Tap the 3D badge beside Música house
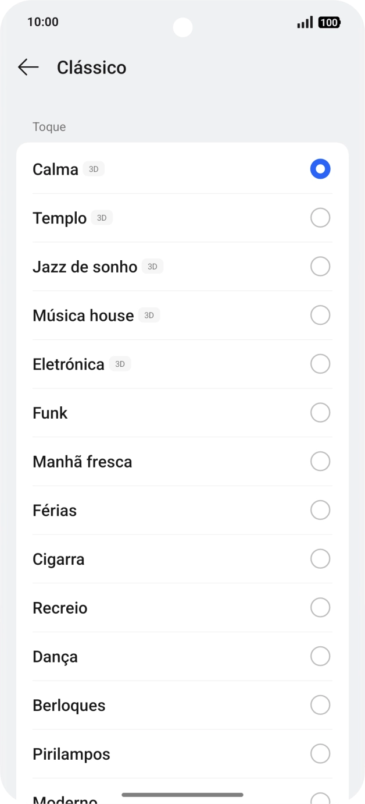Screen dimensions: 365x804 [x=149, y=315]
